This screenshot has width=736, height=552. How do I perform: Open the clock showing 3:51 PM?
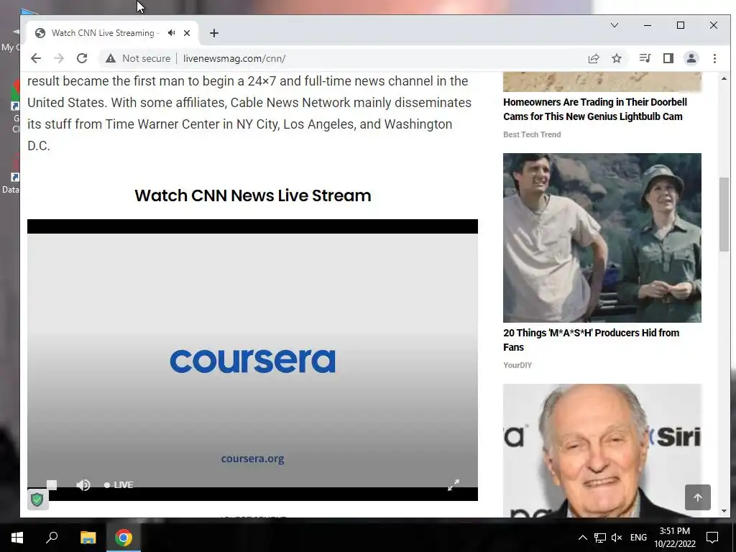674,538
